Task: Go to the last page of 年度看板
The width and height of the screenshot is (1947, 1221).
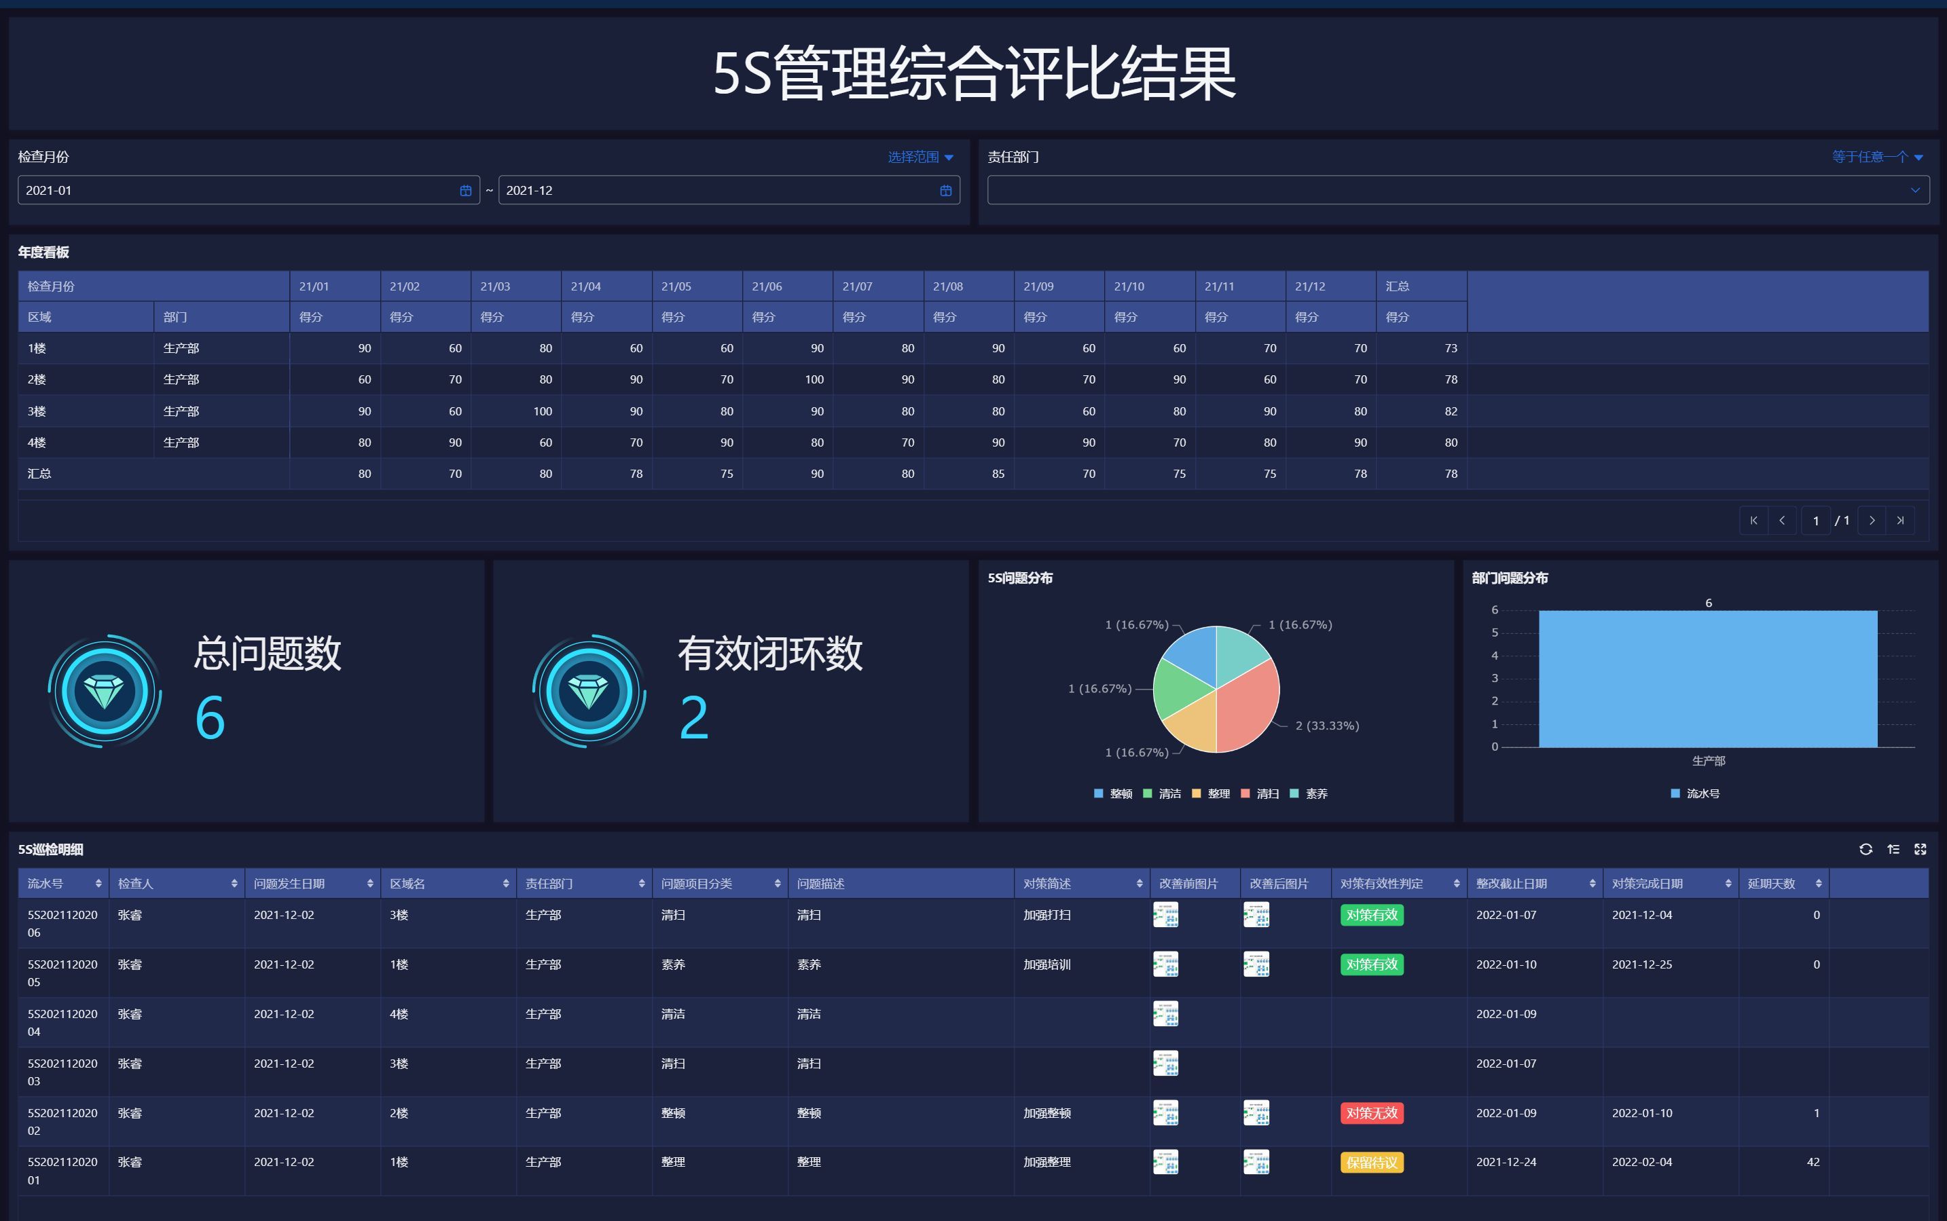Action: coord(1900,520)
